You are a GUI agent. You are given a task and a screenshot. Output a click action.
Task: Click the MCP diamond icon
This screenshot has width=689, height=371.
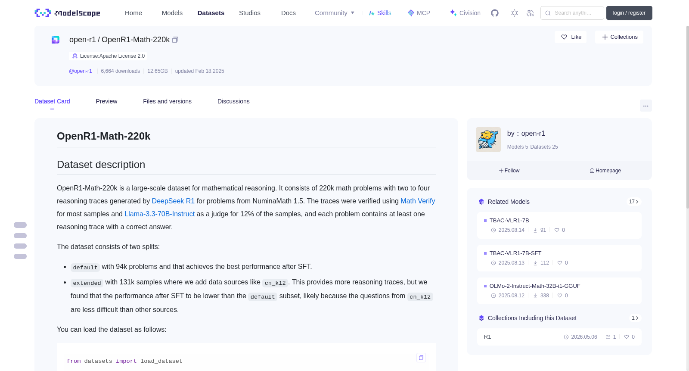click(x=411, y=13)
